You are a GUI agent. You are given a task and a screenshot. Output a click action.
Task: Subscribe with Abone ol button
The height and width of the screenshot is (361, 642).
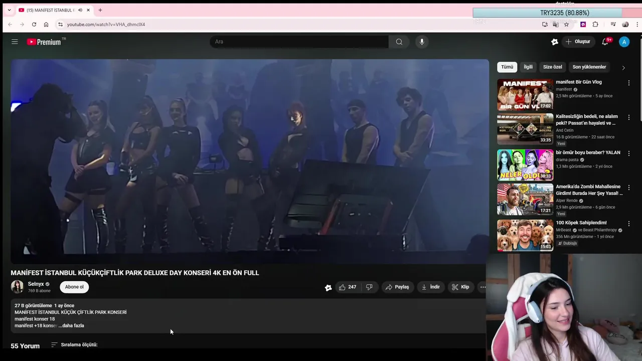click(x=74, y=287)
